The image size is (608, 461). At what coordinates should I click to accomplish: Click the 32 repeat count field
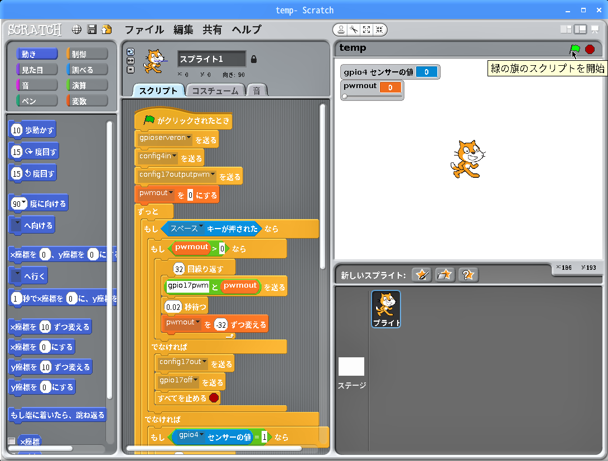click(x=178, y=269)
